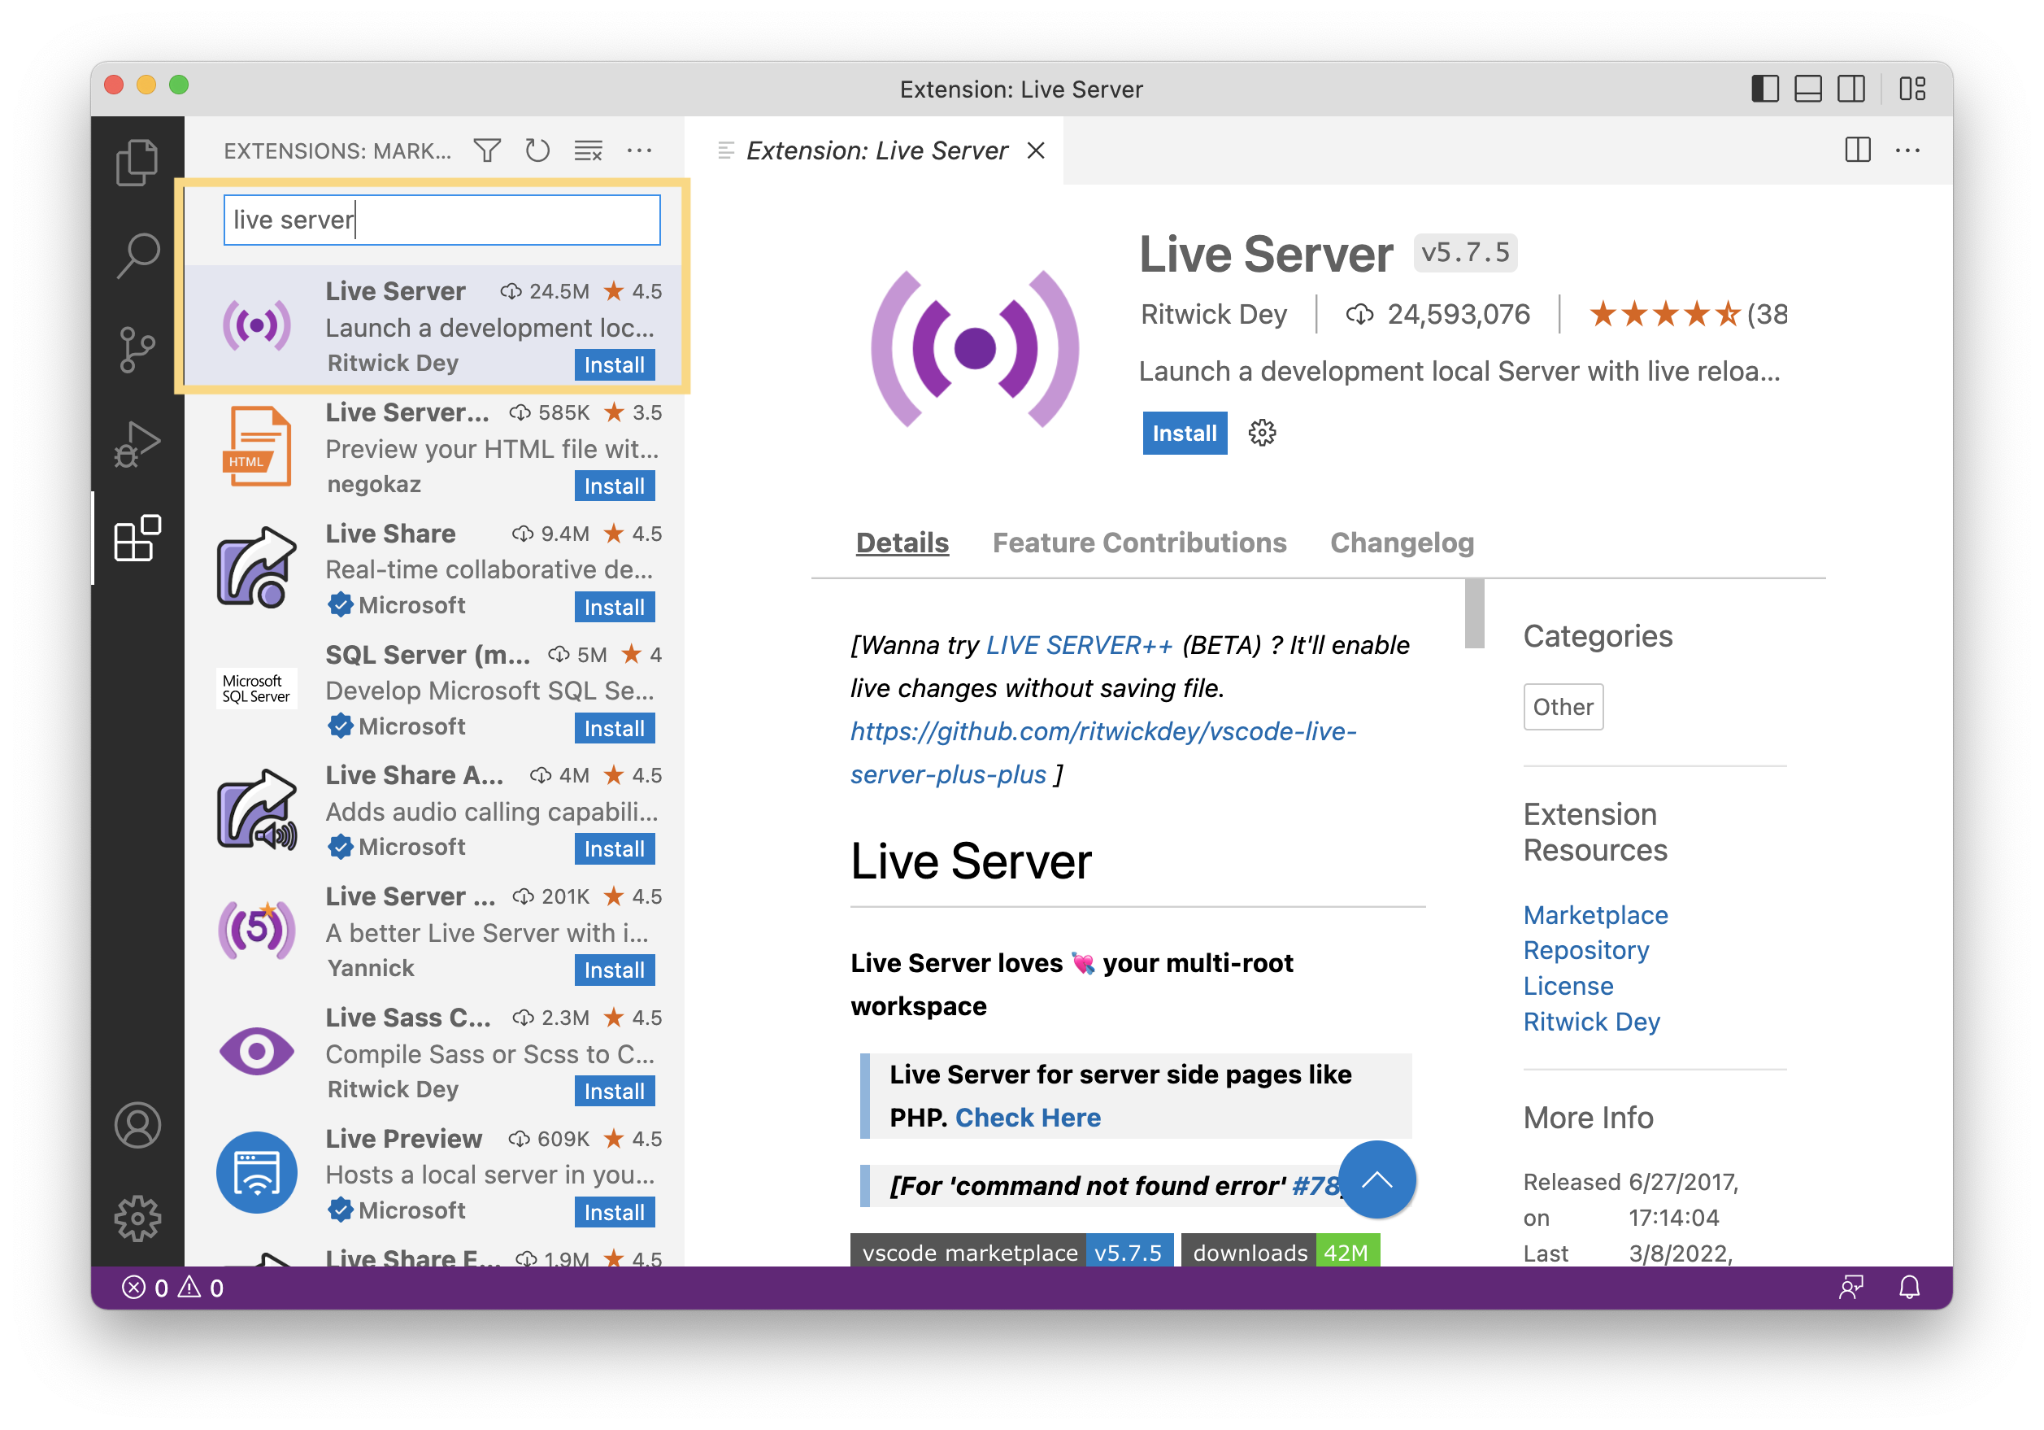Close the Extension: Live Server tab
Screen dimensions: 2044x1430
pyautogui.click(x=1035, y=150)
